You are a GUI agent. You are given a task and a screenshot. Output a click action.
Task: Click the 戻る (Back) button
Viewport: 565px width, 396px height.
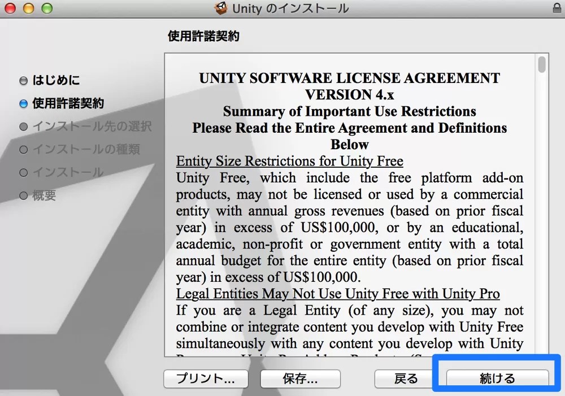pyautogui.click(x=406, y=378)
